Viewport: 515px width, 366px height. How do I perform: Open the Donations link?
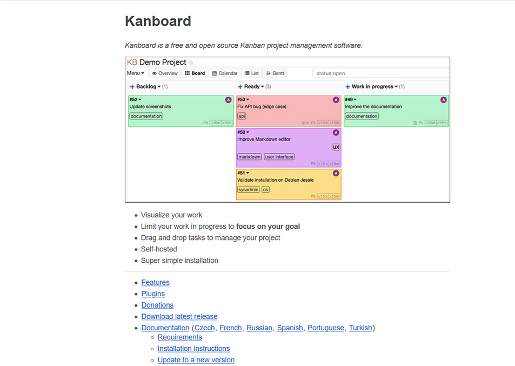click(157, 305)
